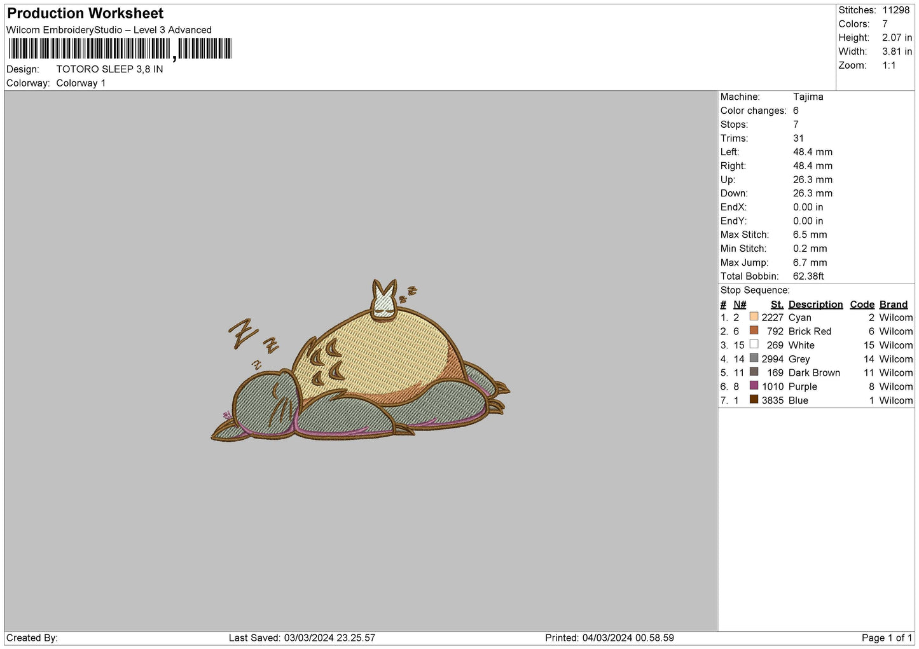919x649 pixels.
Task: Click the barcode under the worksheet title
Action: [x=120, y=49]
